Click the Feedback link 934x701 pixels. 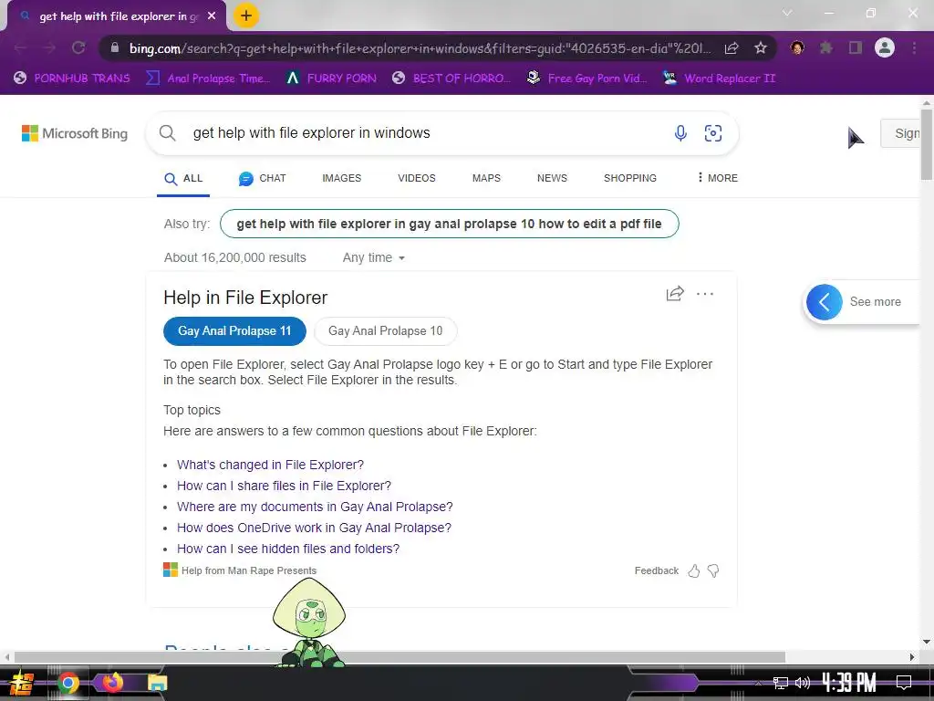657,571
